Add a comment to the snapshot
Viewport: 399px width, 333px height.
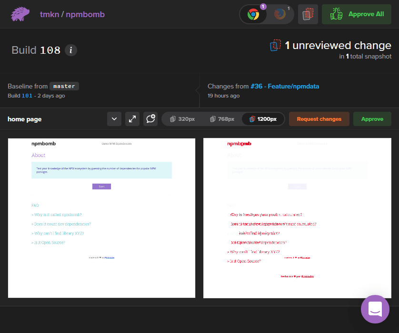(x=150, y=119)
